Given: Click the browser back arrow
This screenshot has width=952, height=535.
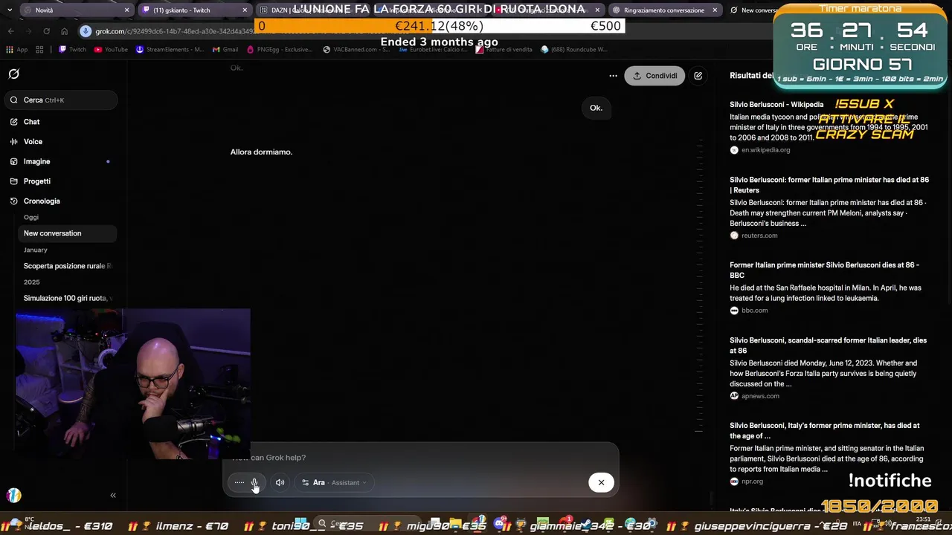Looking at the screenshot, I should (10, 31).
